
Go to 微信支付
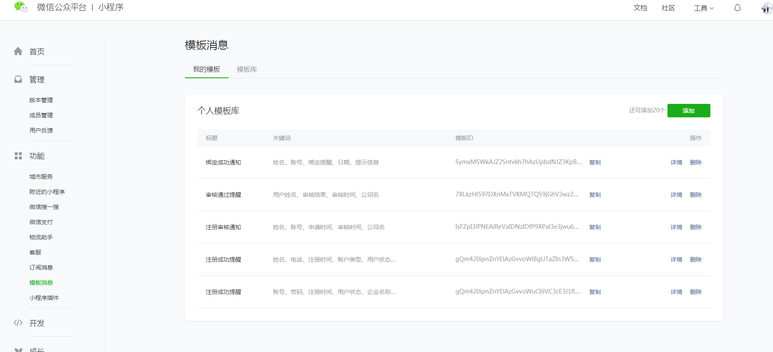(41, 222)
